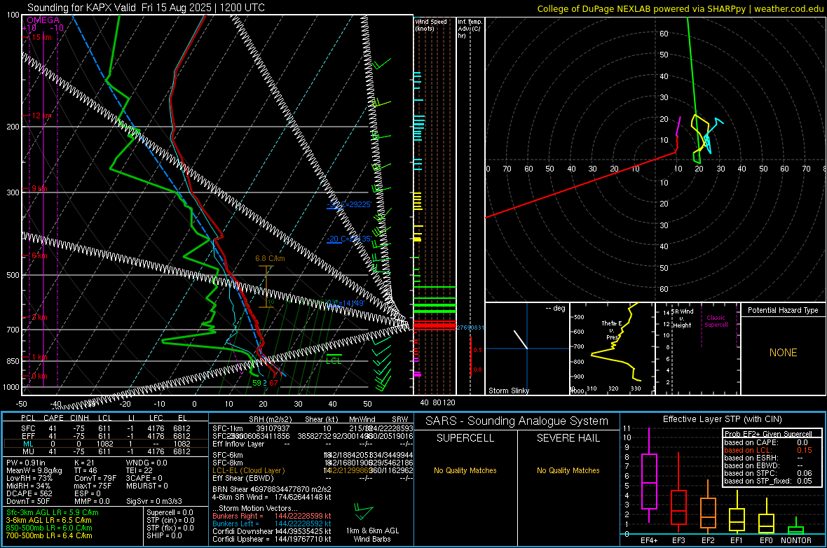827x548 pixels.
Task: Click the 'PW = 0.91in' value
Action: click(x=26, y=463)
